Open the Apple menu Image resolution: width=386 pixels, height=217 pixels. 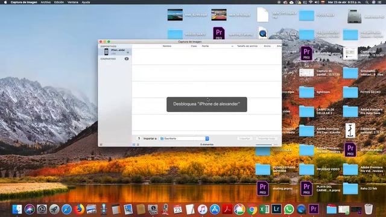coord(5,2)
